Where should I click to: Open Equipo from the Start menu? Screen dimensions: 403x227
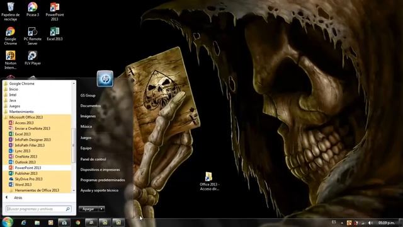pyautogui.click(x=86, y=148)
